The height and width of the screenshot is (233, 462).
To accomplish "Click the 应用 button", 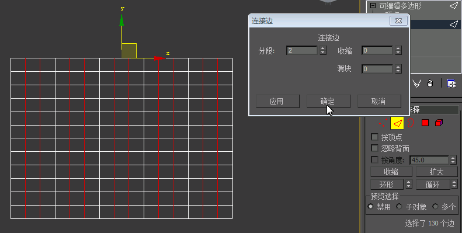I will [x=277, y=102].
